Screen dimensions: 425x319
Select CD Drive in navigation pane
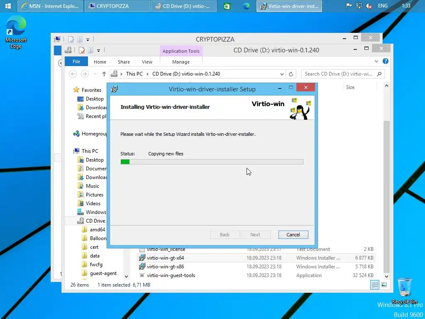coord(95,221)
